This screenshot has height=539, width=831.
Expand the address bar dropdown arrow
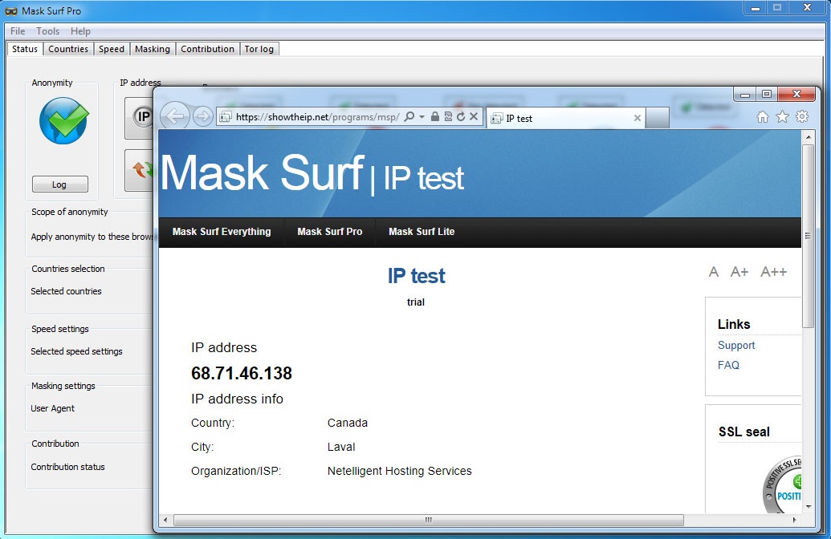[422, 116]
